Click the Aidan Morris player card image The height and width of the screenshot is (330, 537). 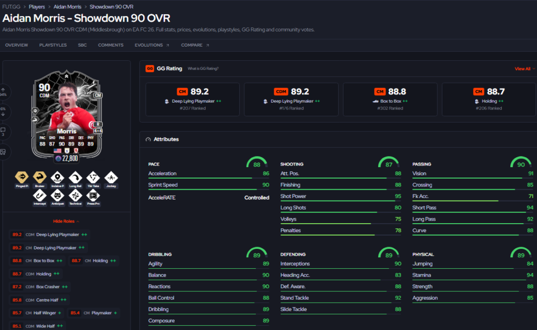[x=67, y=114]
